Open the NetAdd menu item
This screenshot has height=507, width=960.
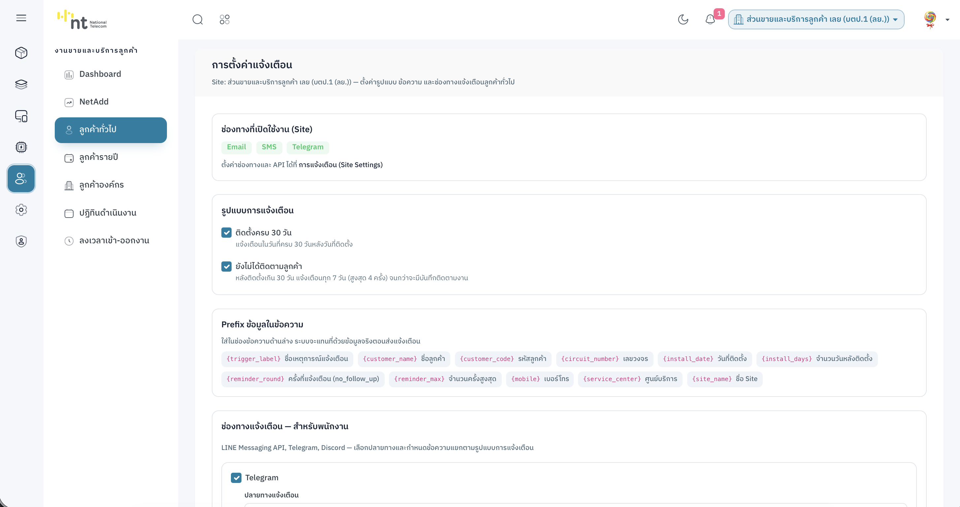tap(111, 102)
